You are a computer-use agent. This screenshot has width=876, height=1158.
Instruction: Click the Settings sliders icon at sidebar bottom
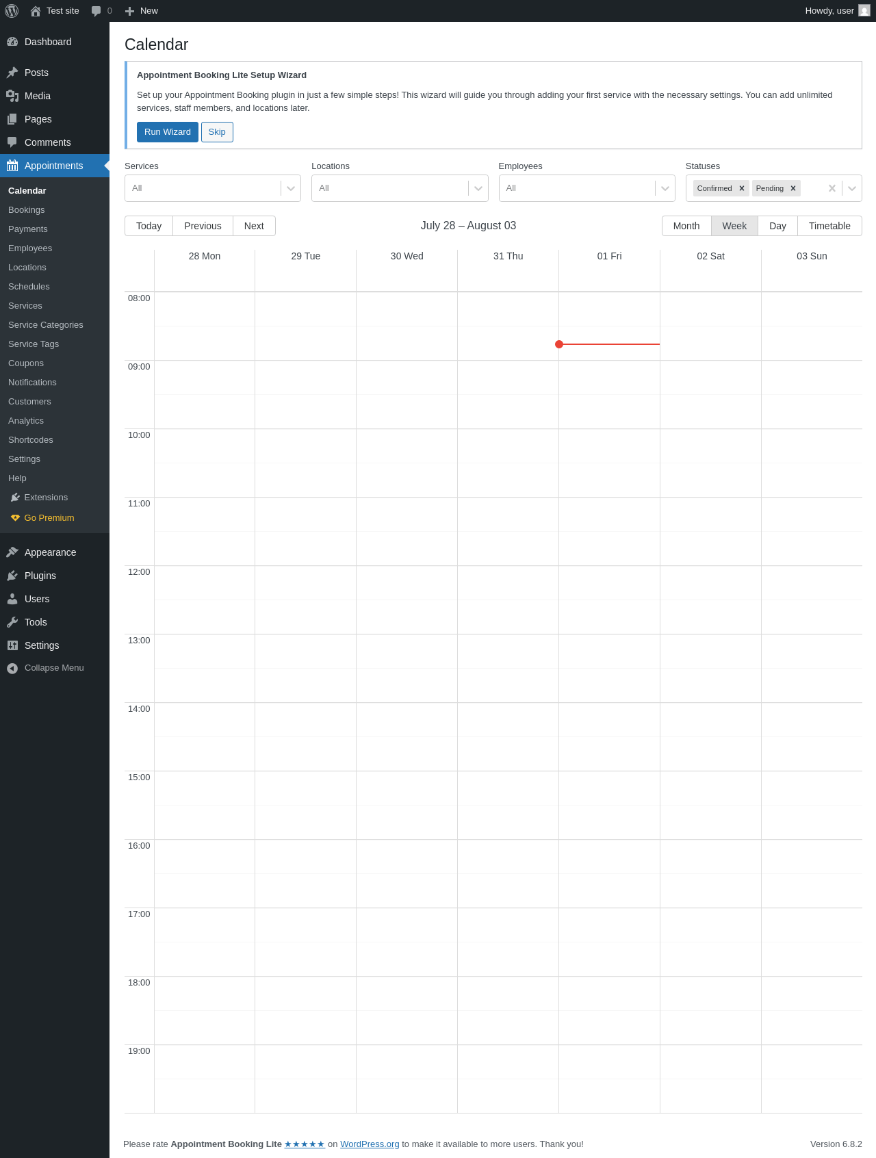[x=12, y=645]
